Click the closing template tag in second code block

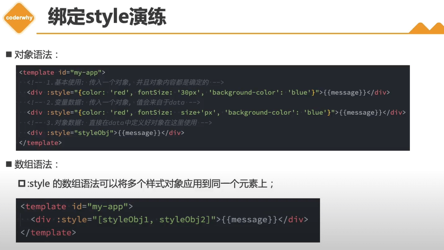tap(49, 232)
